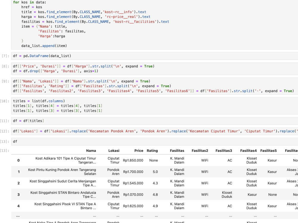Click rating value 4.8
Screen dimensions: 298x223
click(155, 194)
